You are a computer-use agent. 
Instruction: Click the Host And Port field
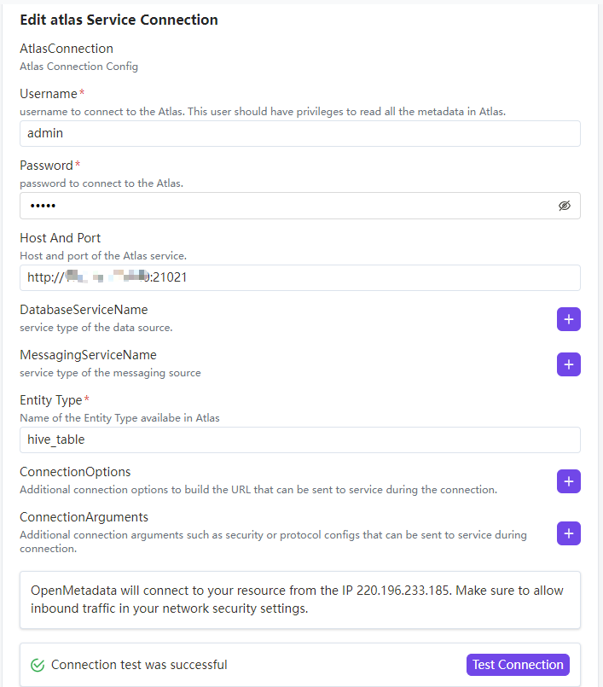[x=299, y=277]
